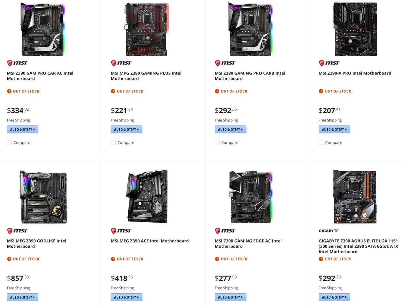Click MSI MEG Z390 GODLIKE motherboard image
The height and width of the screenshot is (307, 404).
44,196
